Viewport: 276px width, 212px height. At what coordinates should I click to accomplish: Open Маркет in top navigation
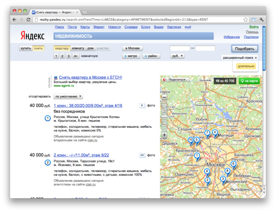pos(99,27)
